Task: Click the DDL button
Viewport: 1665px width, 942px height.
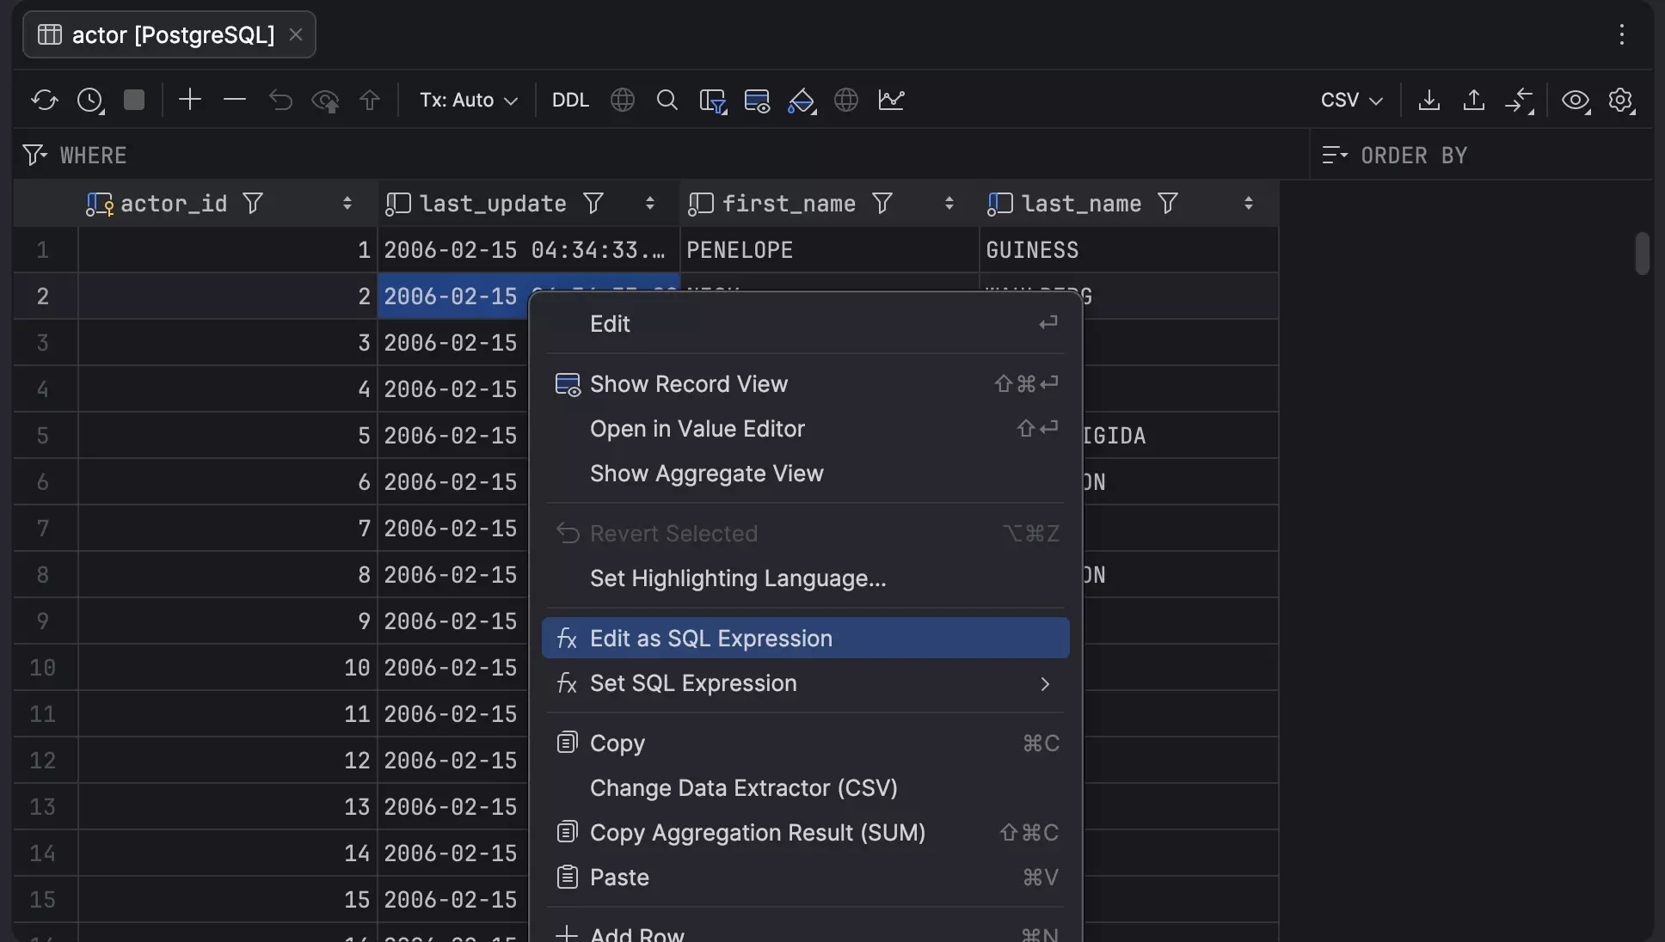Action: (570, 100)
